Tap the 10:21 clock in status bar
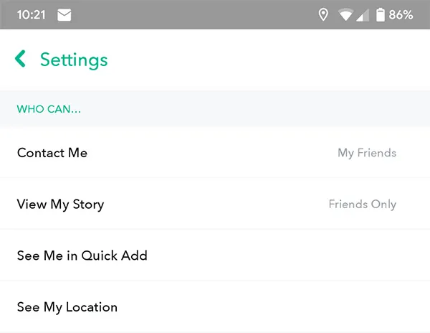This screenshot has height=333, width=430. [x=31, y=15]
